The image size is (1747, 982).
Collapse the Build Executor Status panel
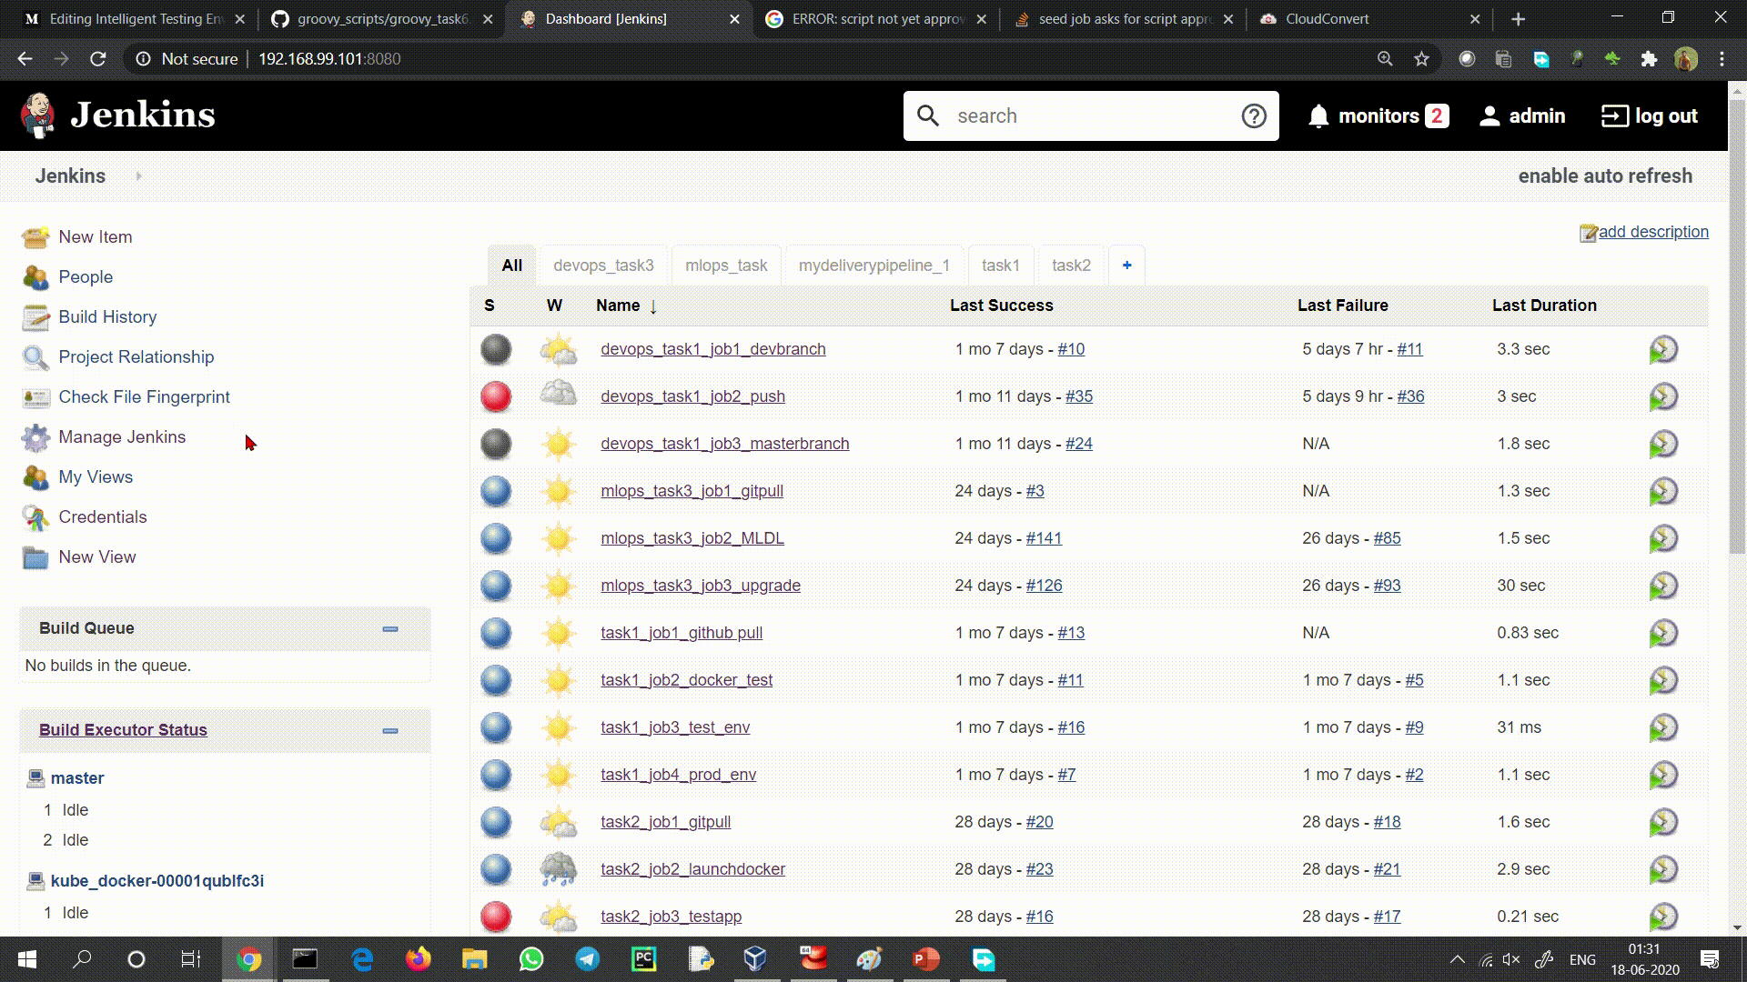(x=390, y=731)
